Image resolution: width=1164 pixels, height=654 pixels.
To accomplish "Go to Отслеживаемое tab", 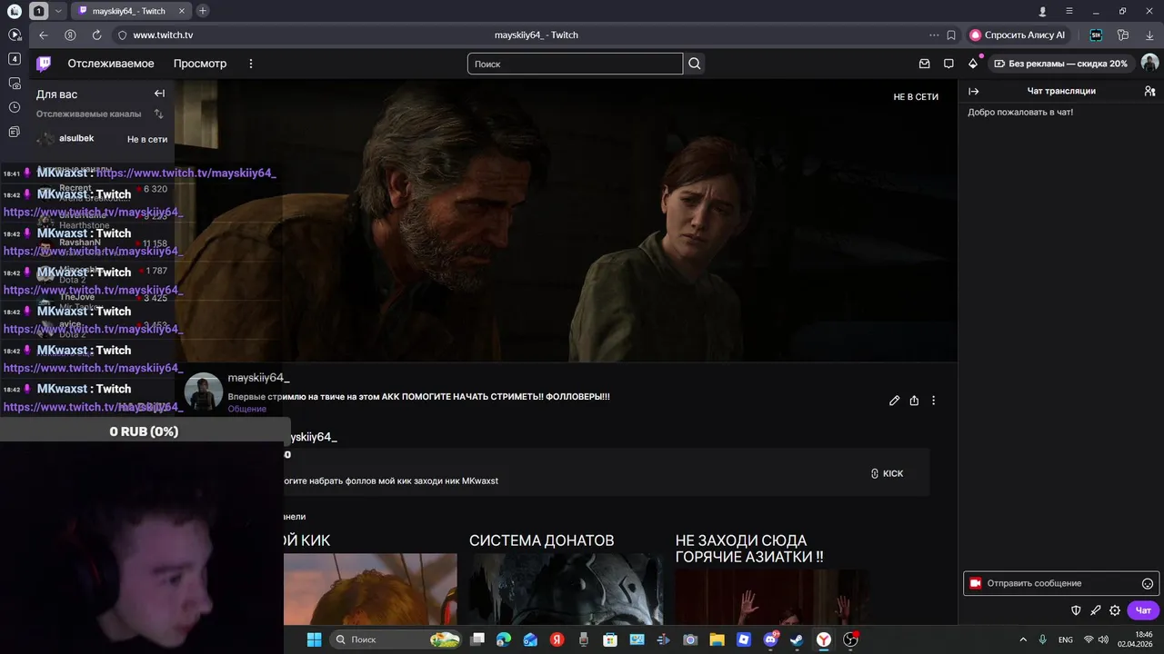I will click(x=111, y=64).
